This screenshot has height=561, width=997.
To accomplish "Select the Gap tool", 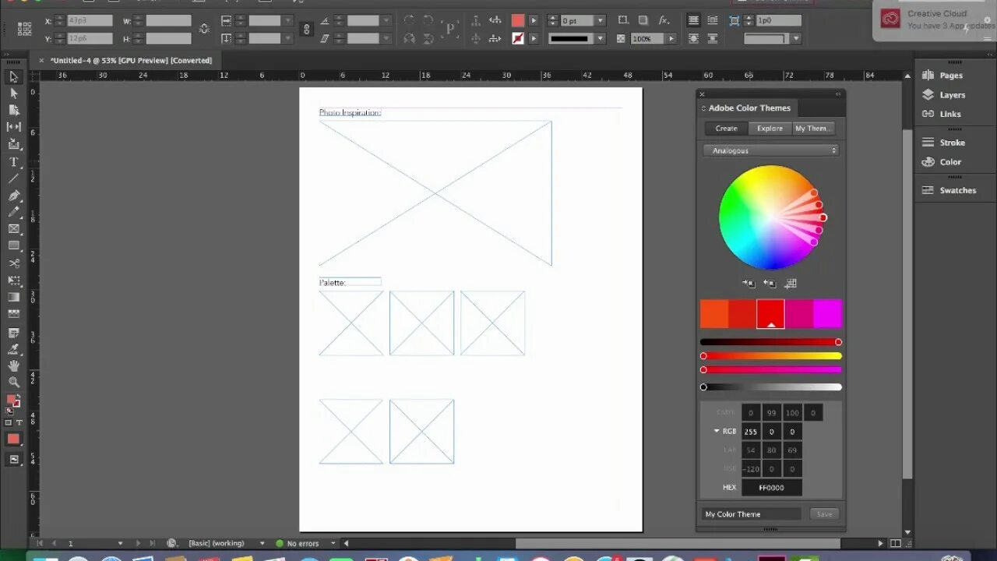I will 13,127.
